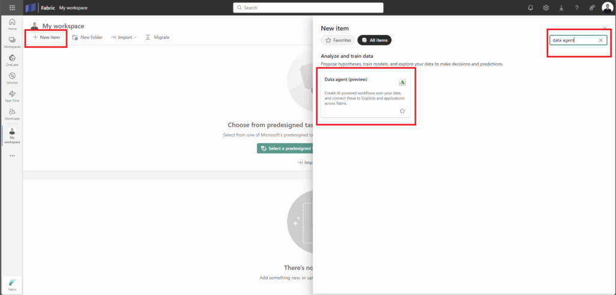
Task: Open the settings gear icon
Action: (x=546, y=8)
